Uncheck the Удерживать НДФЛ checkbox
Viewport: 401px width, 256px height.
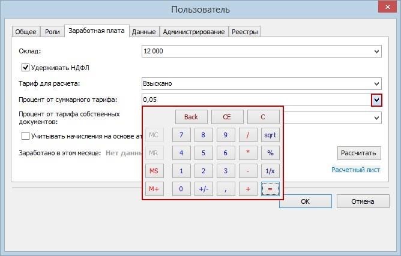pos(26,68)
